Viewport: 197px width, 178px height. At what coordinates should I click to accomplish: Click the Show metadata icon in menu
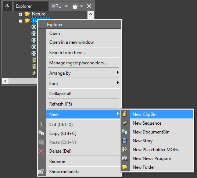tap(41, 172)
